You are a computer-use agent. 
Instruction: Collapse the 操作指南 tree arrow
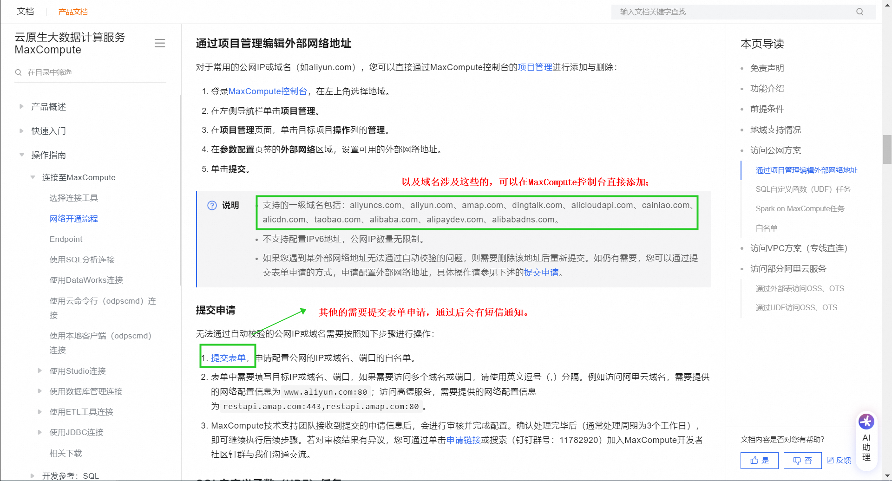21,155
